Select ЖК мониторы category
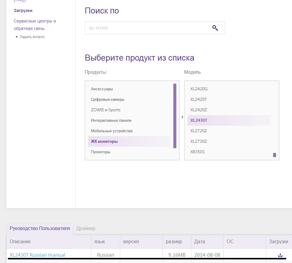This screenshot has width=292, height=263. point(129,142)
